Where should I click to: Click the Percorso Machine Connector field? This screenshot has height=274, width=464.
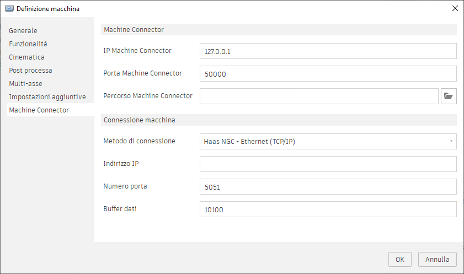pos(319,96)
